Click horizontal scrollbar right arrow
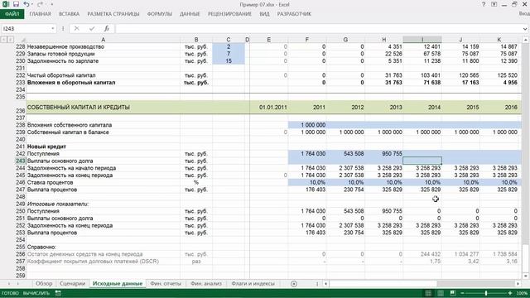530x298 pixels. pyautogui.click(x=518, y=284)
